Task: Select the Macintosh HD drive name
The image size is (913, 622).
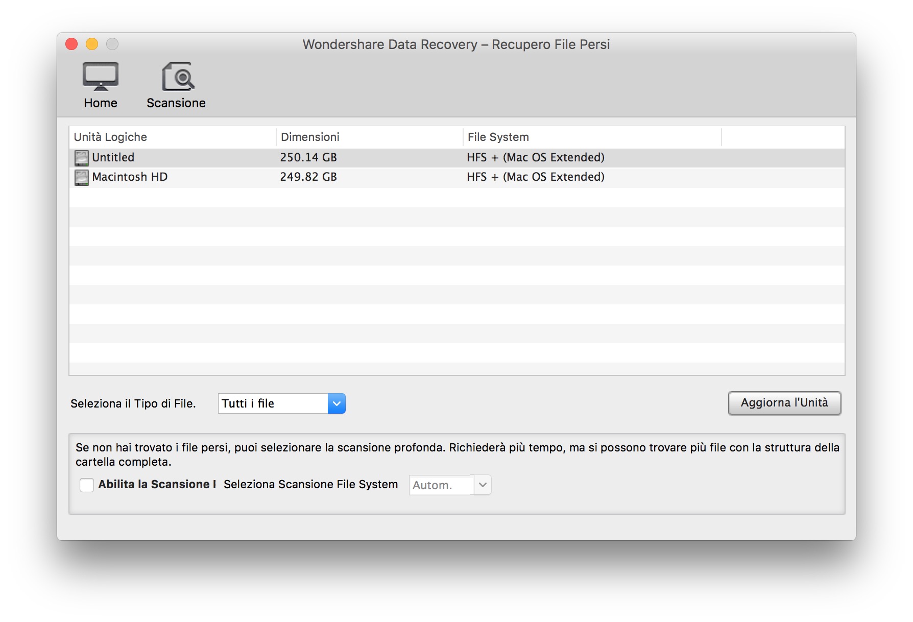Action: [x=130, y=177]
